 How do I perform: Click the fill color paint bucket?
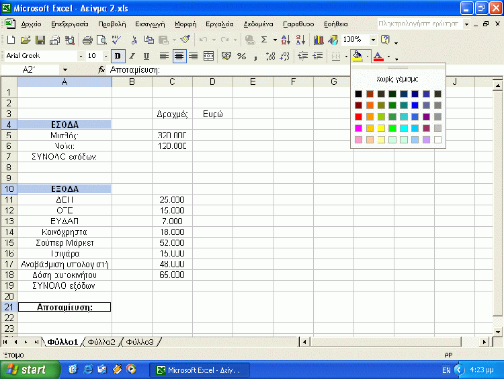(x=357, y=57)
